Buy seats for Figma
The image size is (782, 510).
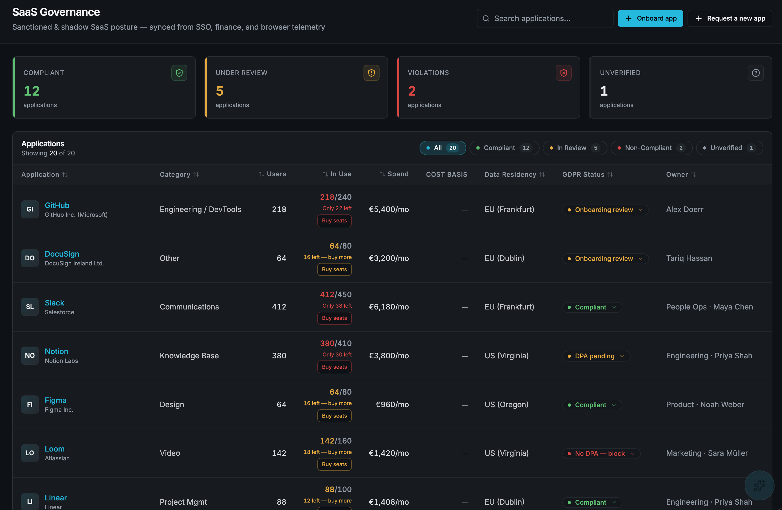pyautogui.click(x=334, y=416)
